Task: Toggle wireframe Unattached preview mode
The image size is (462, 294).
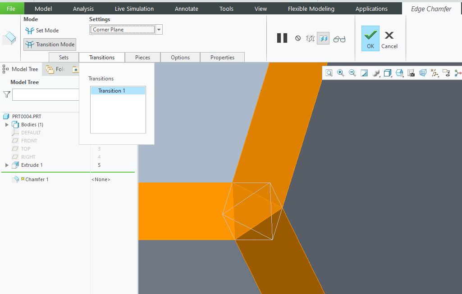Action: coord(310,38)
